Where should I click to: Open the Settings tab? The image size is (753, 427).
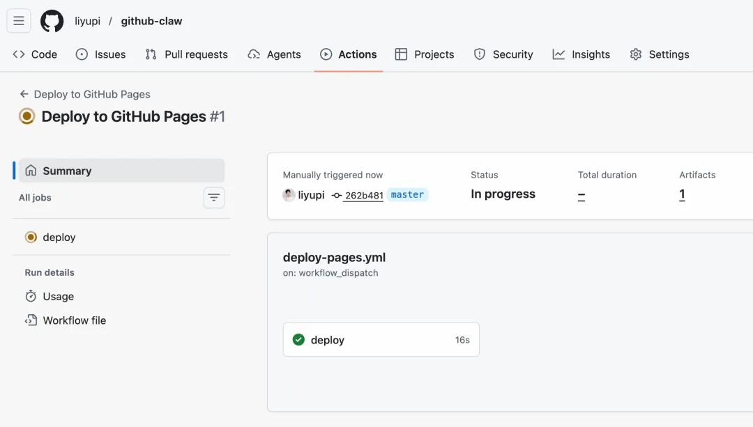(x=660, y=54)
